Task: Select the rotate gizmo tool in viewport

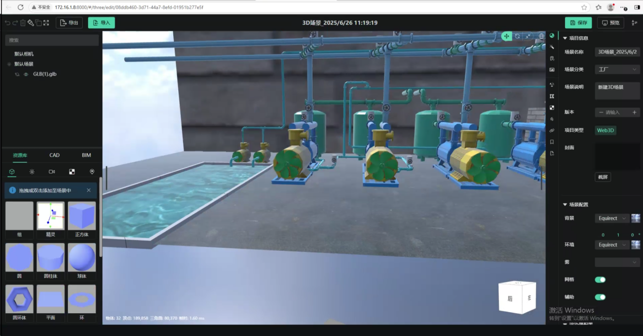Action: click(517, 36)
